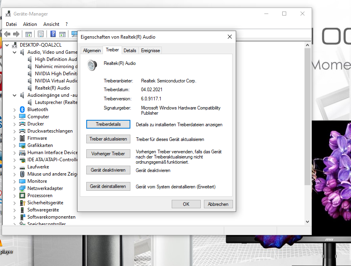Image resolution: width=351 pixels, height=266 pixels.
Task: Click the Mäuse mouse icon
Action: point(22,174)
